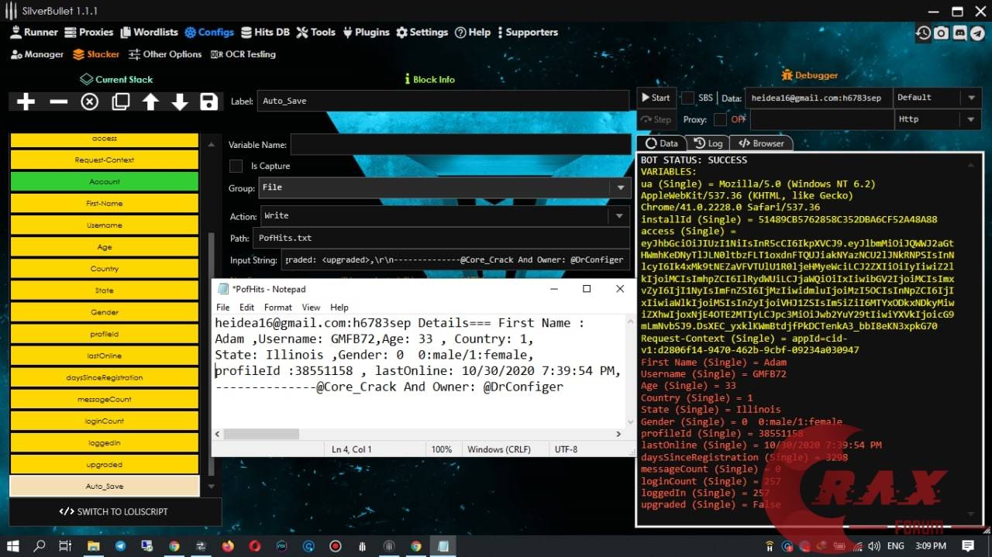Open history clock icon at top right

923,33
